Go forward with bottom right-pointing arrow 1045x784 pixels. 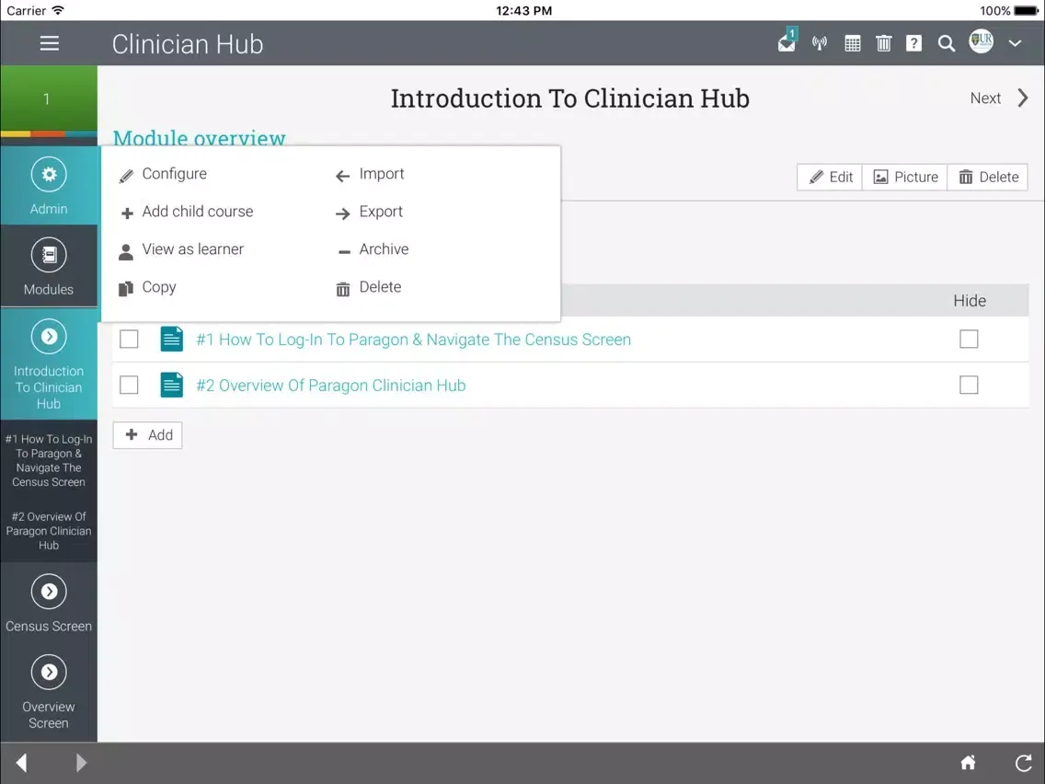pos(81,763)
